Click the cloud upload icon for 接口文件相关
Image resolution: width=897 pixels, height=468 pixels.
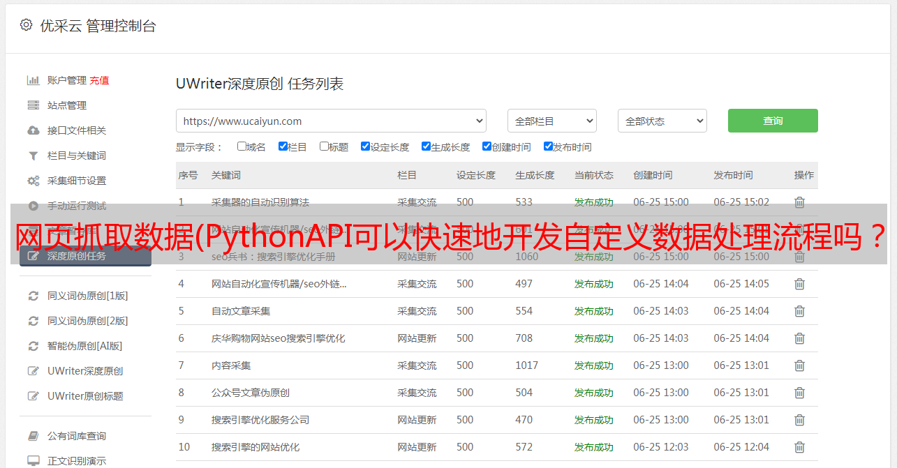point(33,130)
